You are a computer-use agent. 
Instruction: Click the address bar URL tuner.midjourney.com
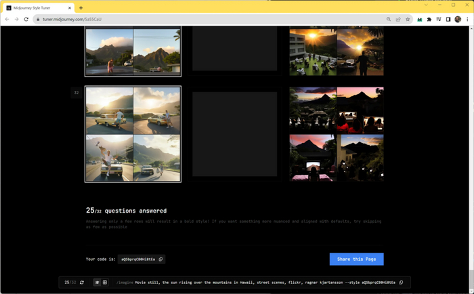click(x=72, y=20)
